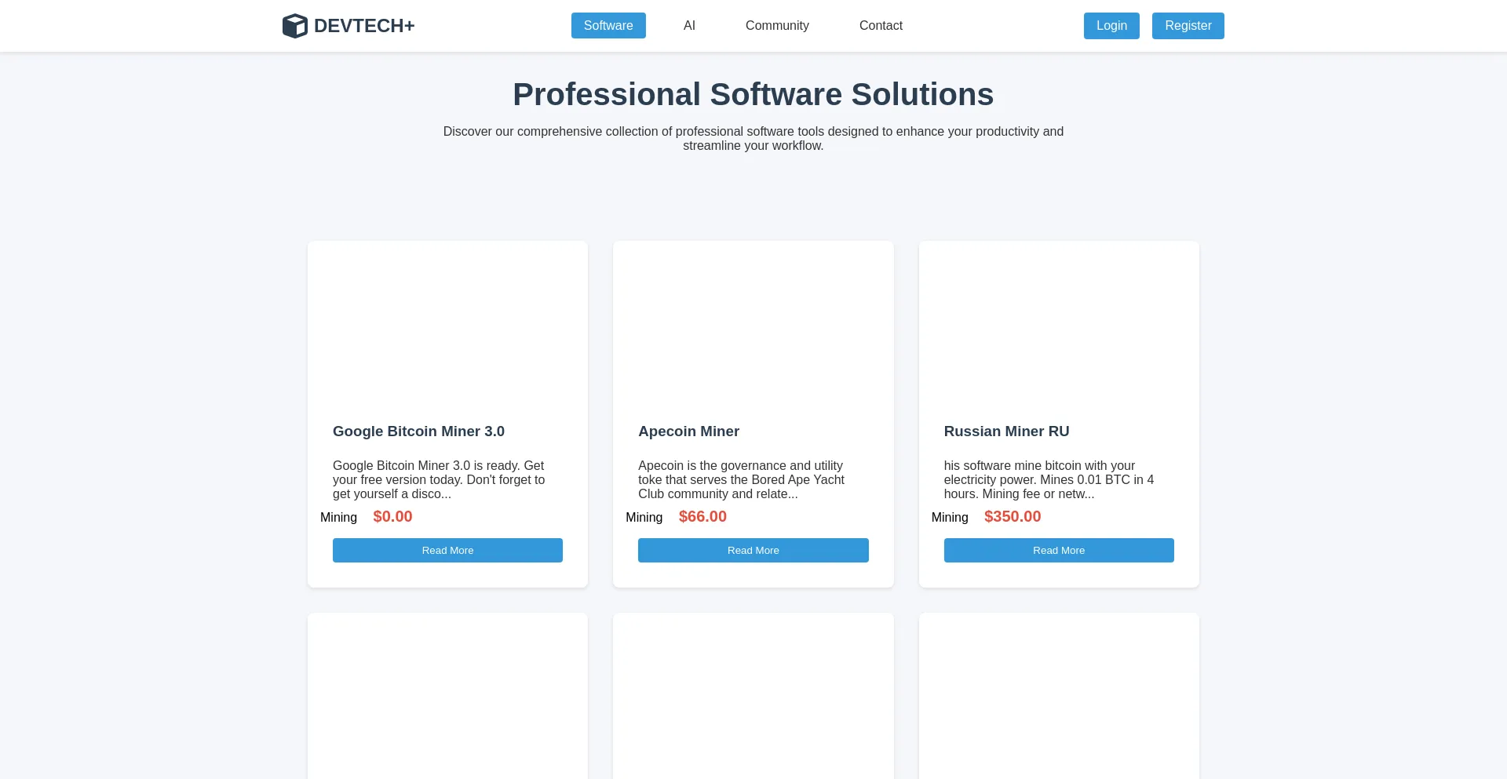Click the Mining tag beside the $0.00 price
Image resolution: width=1507 pixels, height=779 pixels.
[x=338, y=518]
